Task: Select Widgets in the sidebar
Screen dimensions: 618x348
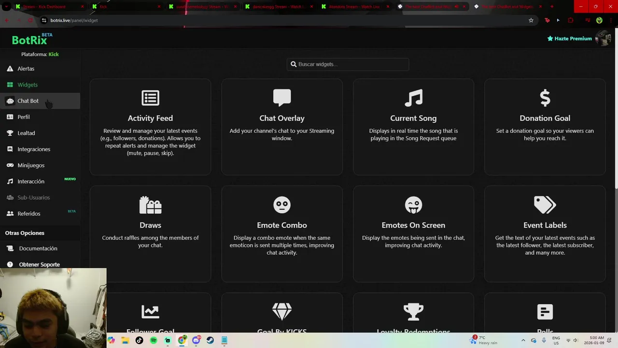Action: [x=40, y=85]
